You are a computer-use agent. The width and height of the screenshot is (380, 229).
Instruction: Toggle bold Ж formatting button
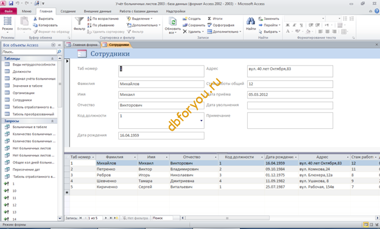click(287, 25)
